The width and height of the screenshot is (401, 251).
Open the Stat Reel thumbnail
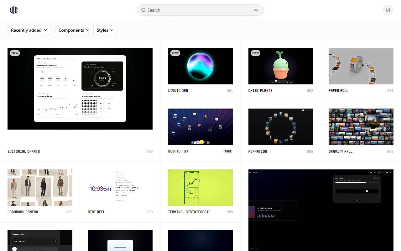coord(120,188)
